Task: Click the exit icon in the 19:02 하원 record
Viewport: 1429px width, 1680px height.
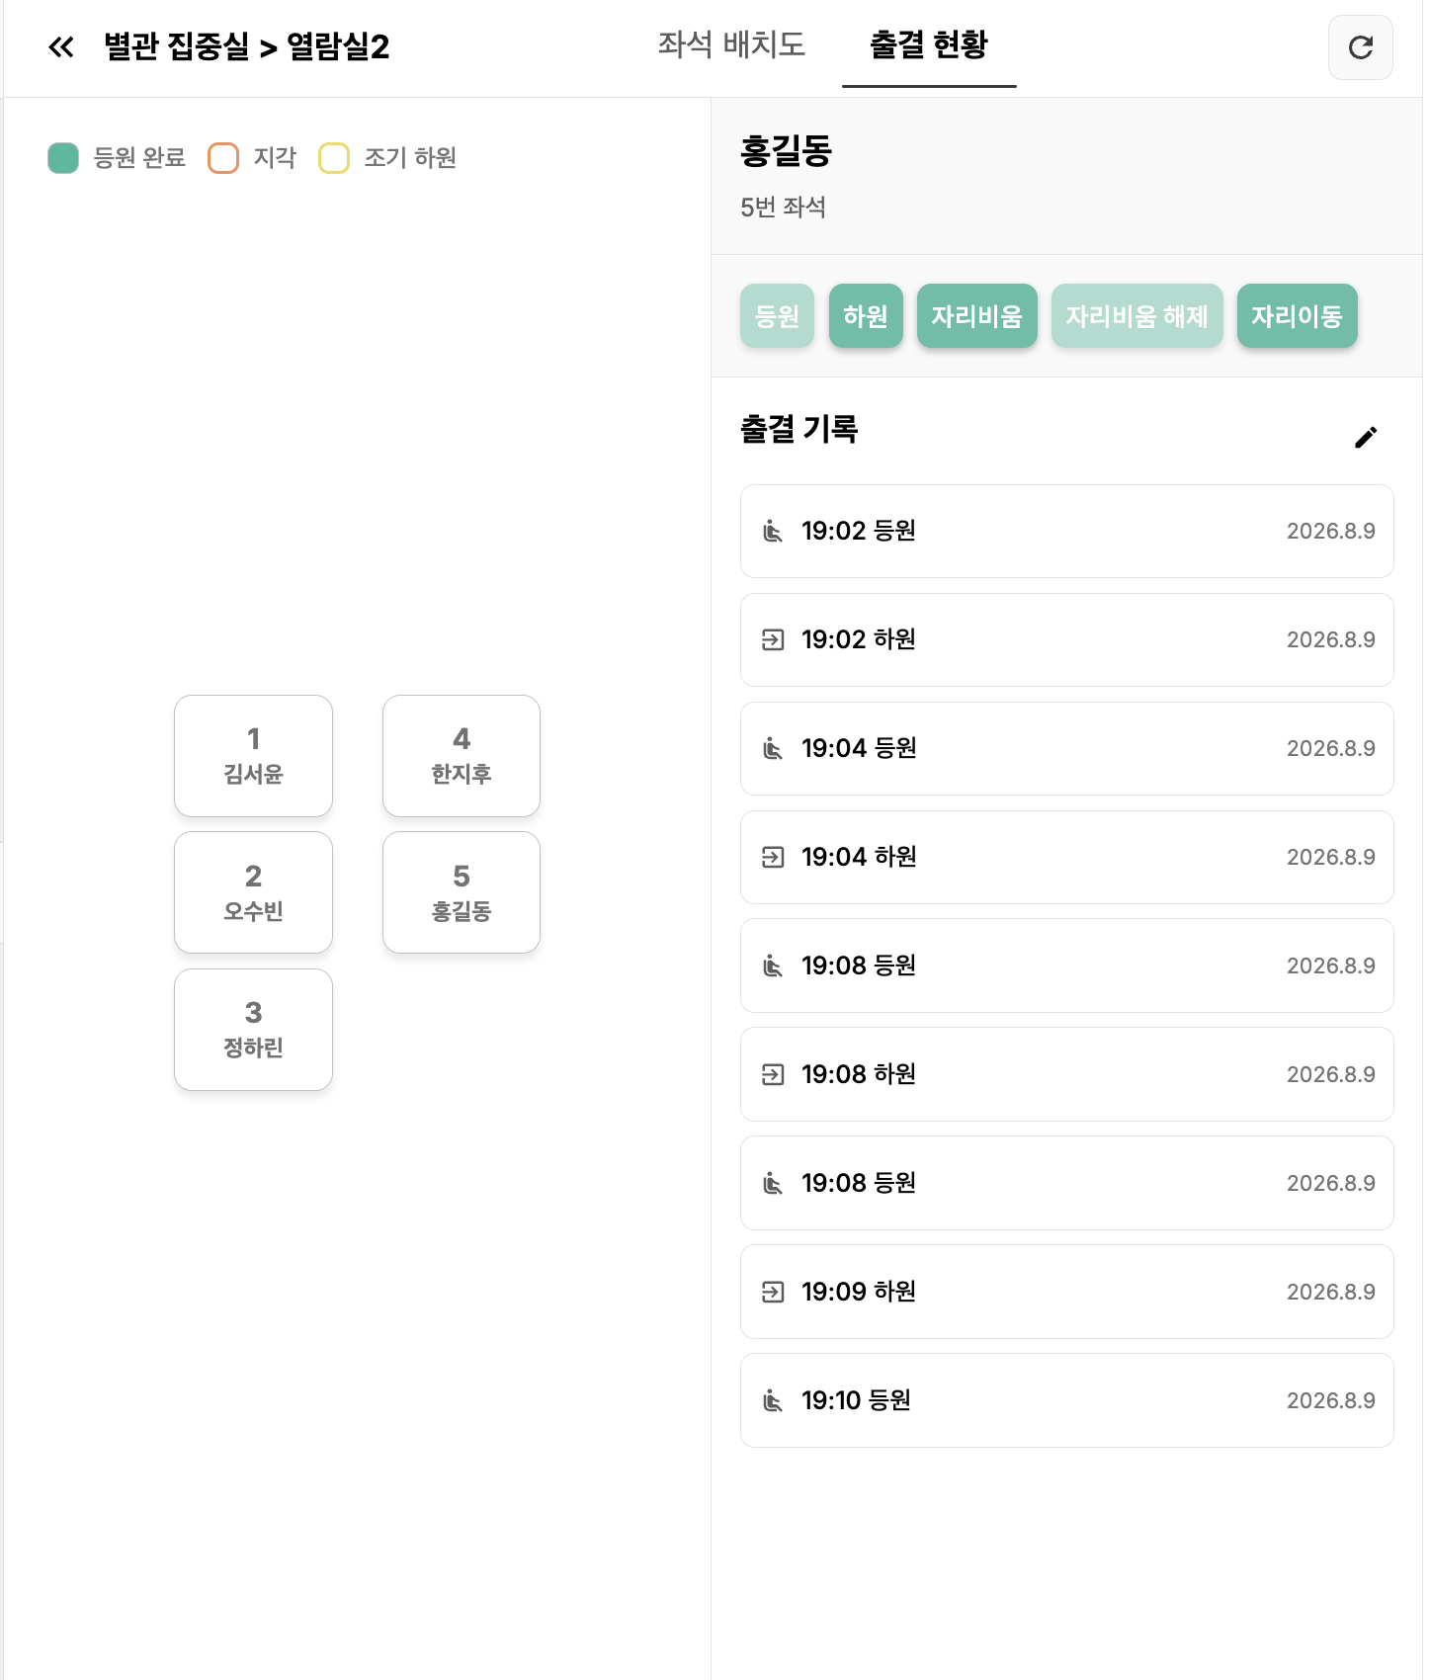Action: (773, 640)
